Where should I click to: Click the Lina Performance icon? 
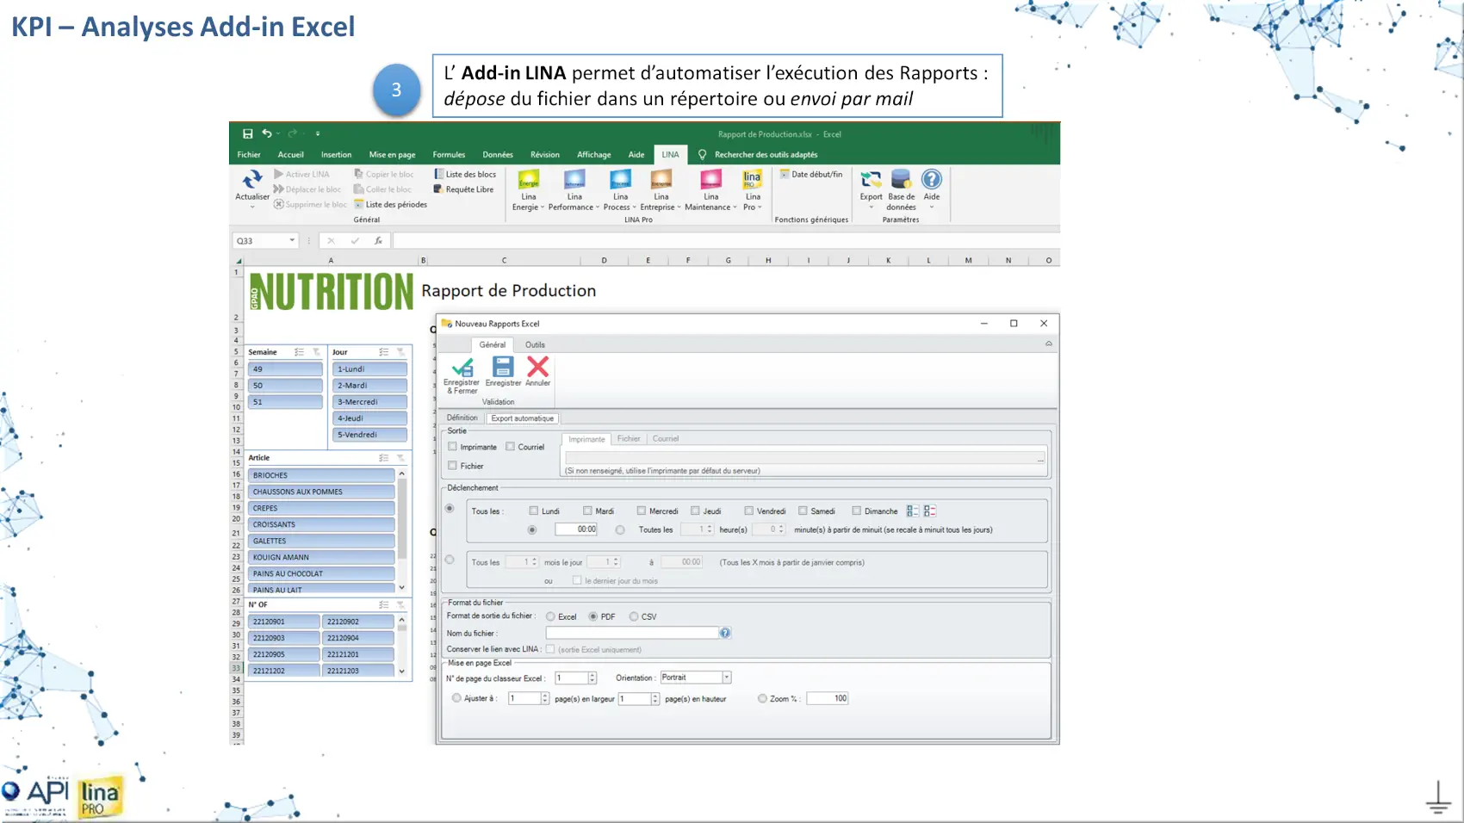[x=574, y=179]
